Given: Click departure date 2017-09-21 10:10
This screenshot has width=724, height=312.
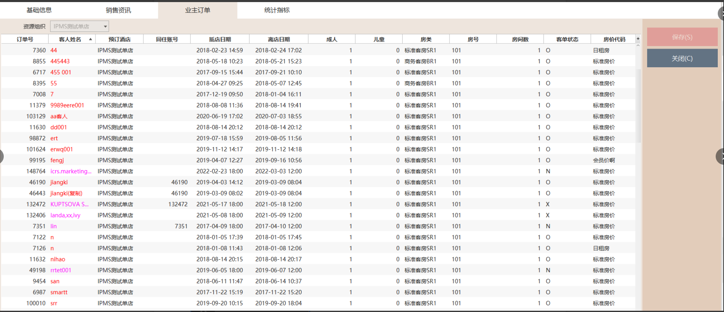Looking at the screenshot, I should click(279, 72).
